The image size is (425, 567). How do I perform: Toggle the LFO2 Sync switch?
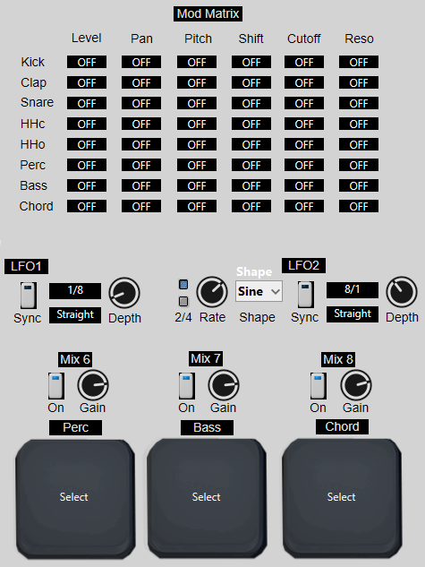pyautogui.click(x=305, y=295)
